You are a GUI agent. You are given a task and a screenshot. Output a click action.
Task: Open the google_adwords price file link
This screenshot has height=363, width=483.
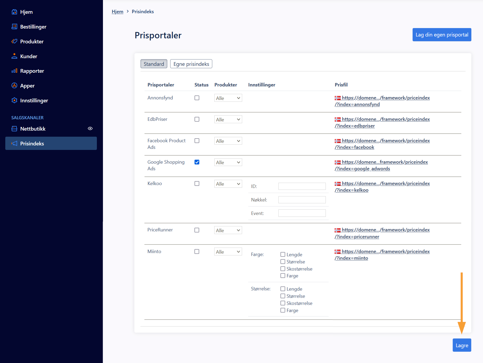(x=381, y=165)
